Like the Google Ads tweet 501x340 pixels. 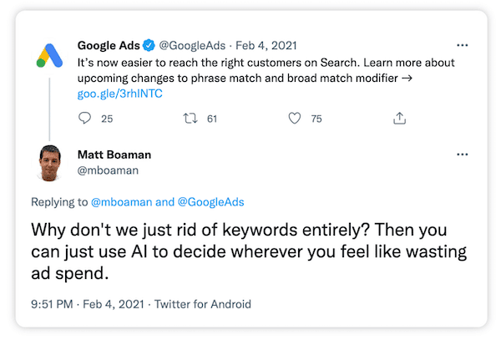tap(294, 119)
